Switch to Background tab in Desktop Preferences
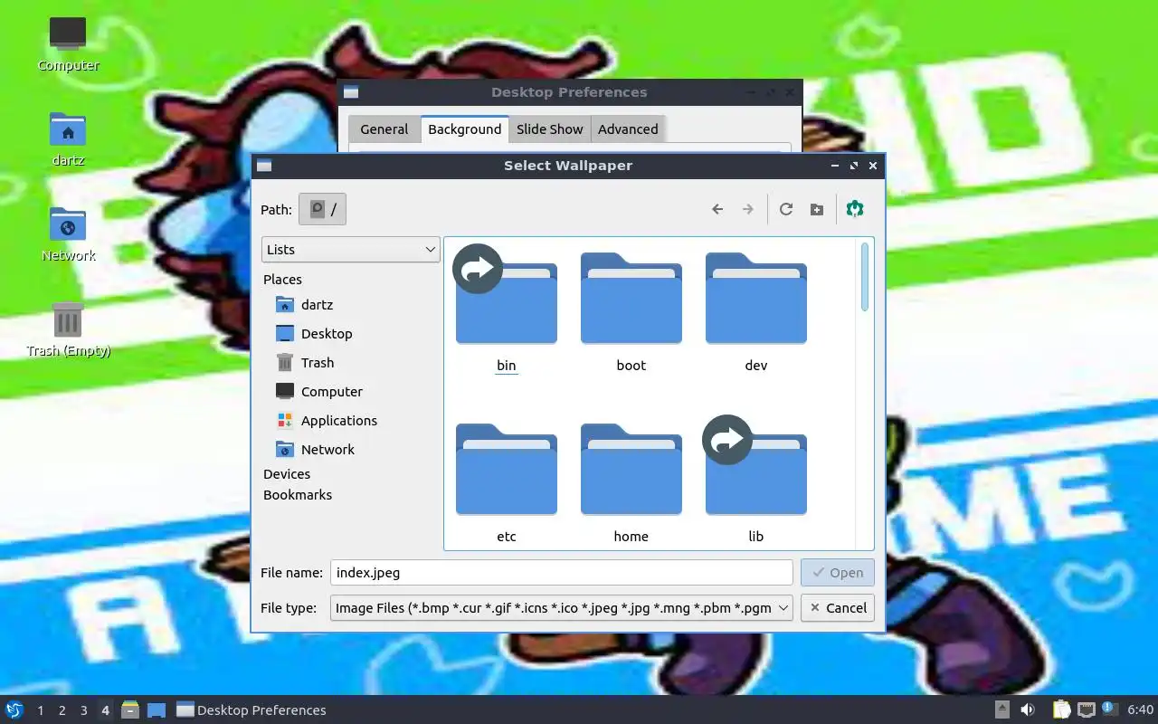Image resolution: width=1158 pixels, height=724 pixels. pyautogui.click(x=465, y=129)
